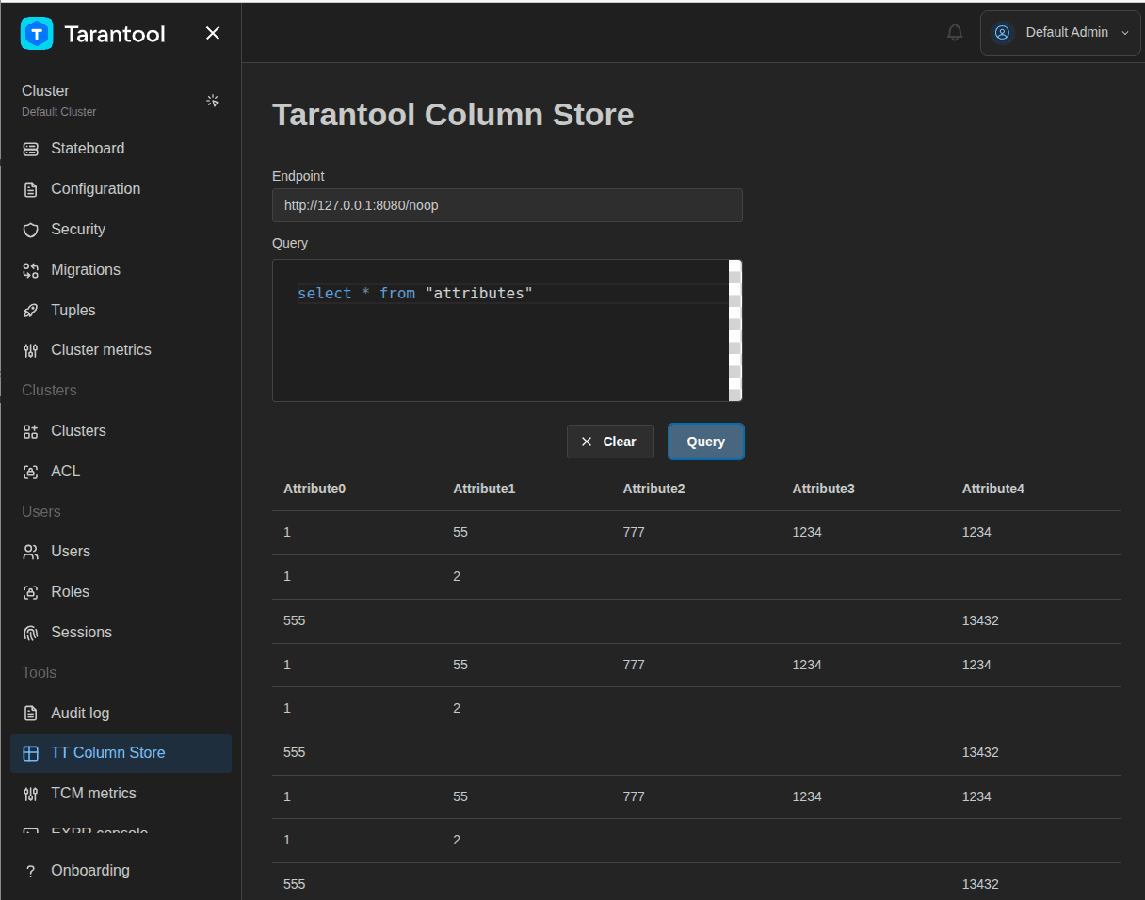
Task: Open Sessions page
Action: (121, 633)
